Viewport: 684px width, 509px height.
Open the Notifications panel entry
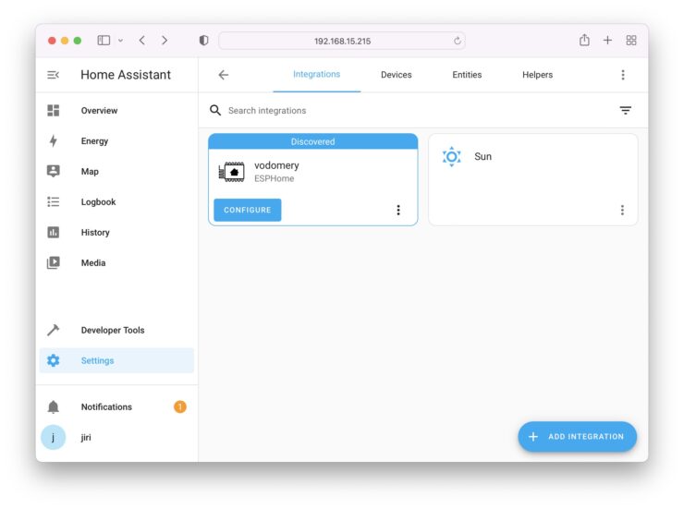116,406
